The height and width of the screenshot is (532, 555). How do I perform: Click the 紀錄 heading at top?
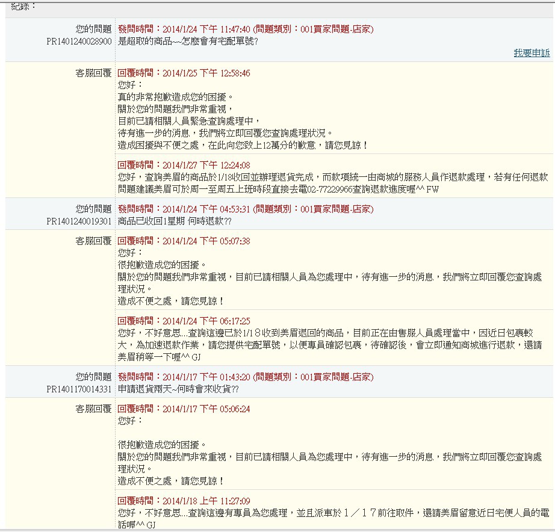tap(23, 6)
